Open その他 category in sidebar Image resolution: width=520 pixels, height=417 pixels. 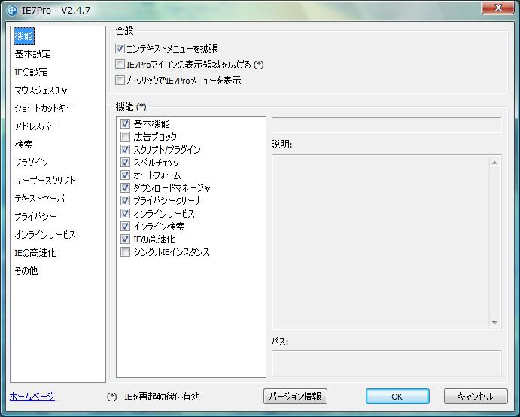(26, 271)
